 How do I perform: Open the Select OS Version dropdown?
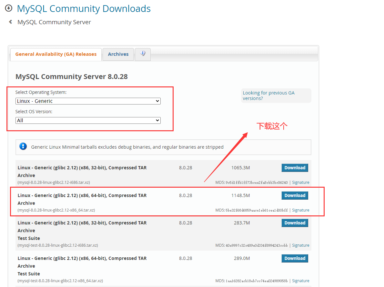[88, 120]
